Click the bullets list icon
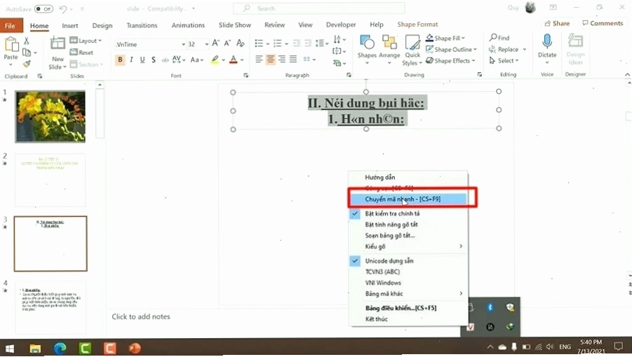Image resolution: width=632 pixels, height=357 pixels. [x=259, y=43]
